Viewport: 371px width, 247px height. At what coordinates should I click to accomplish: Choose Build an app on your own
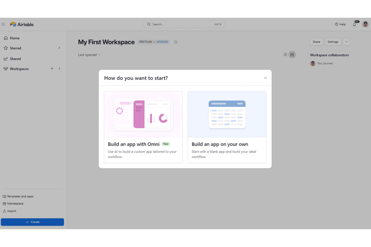[x=227, y=127]
